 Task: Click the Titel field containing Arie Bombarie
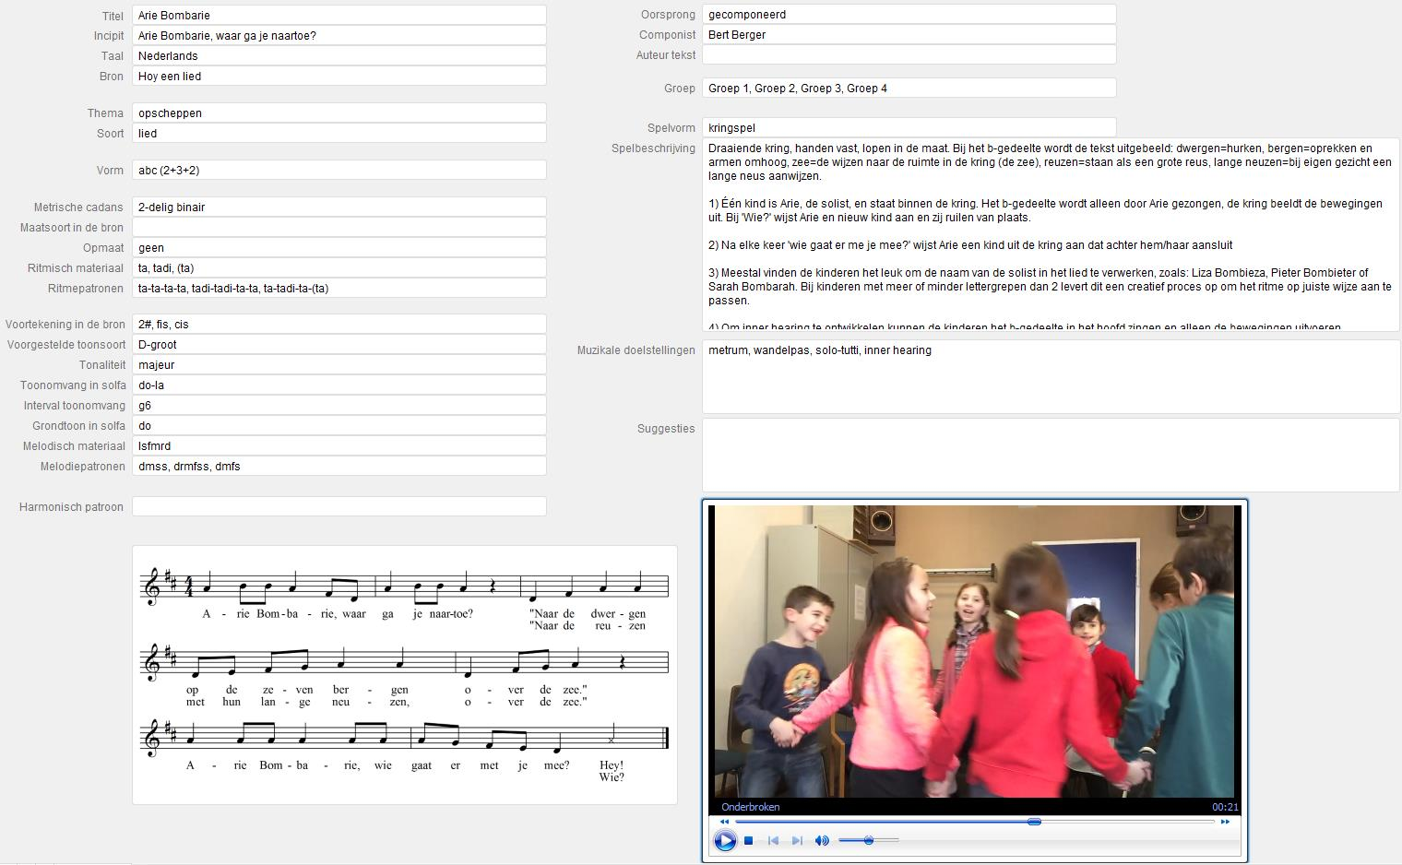click(x=339, y=16)
